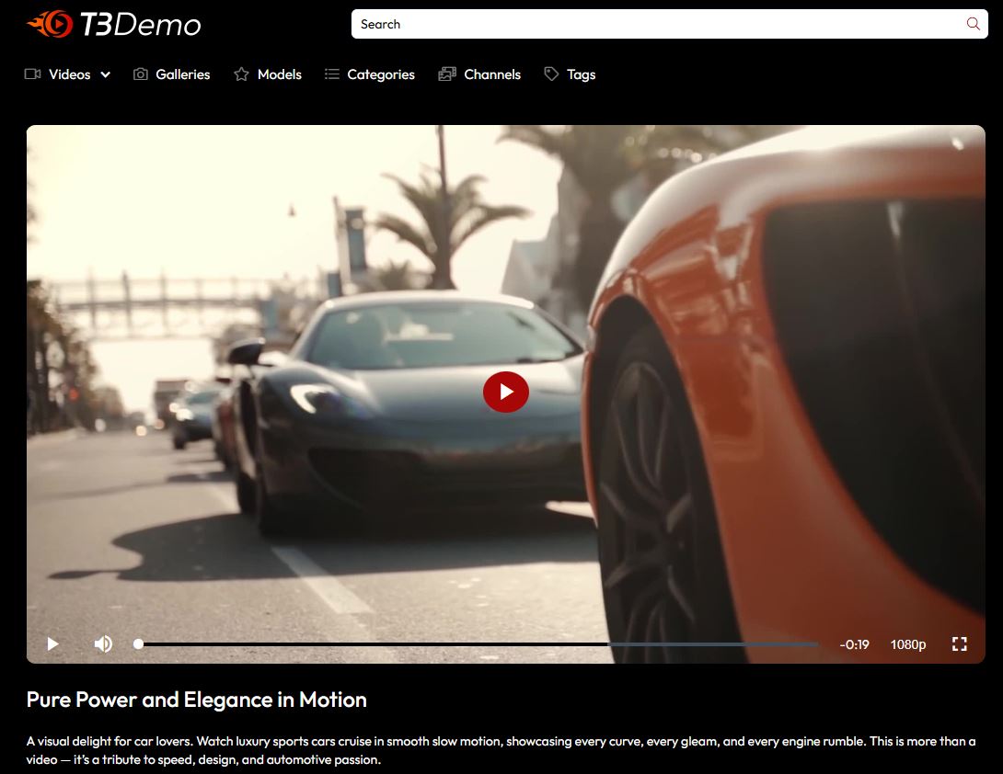This screenshot has height=774, width=1003.
Task: Click the list icon beside Categories
Action: (332, 74)
